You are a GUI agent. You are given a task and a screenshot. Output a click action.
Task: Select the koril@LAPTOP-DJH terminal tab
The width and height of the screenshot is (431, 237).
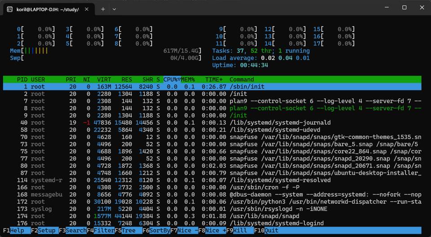tap(45, 9)
